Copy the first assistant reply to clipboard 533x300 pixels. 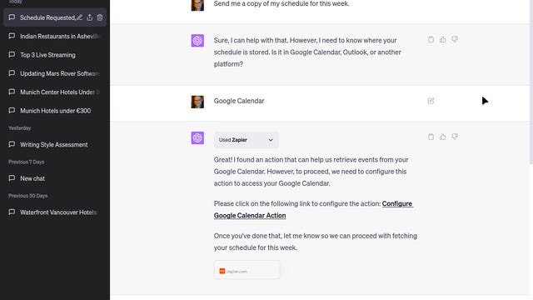(431, 39)
